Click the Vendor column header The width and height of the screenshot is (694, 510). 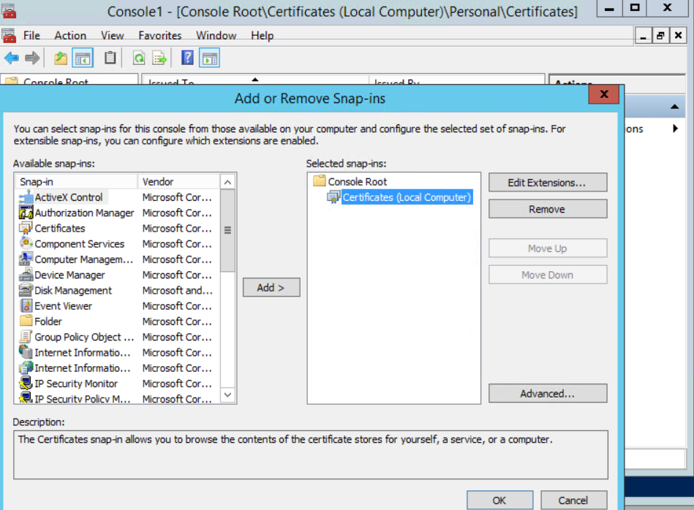coord(177,182)
